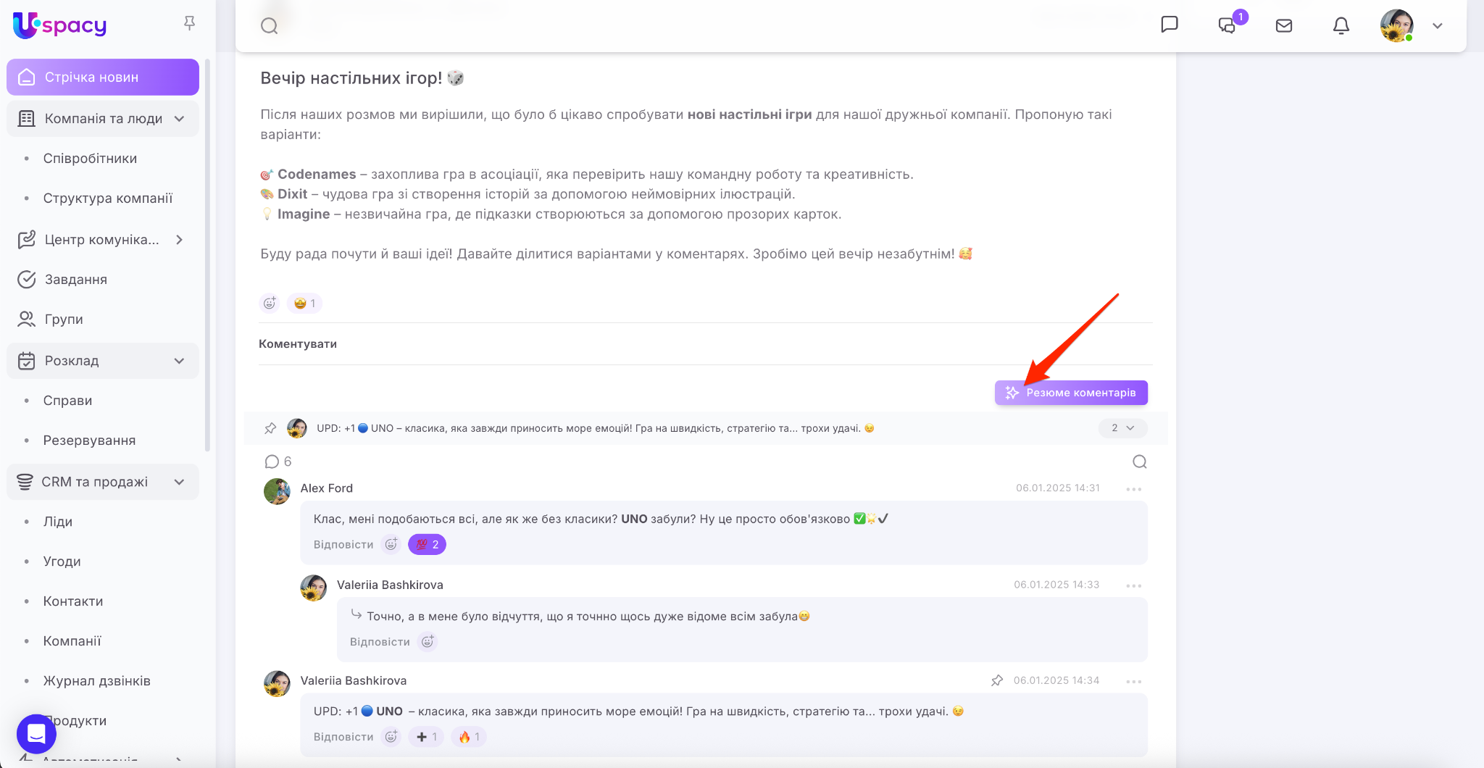Toggle star-eyes reaction on the post

(304, 304)
